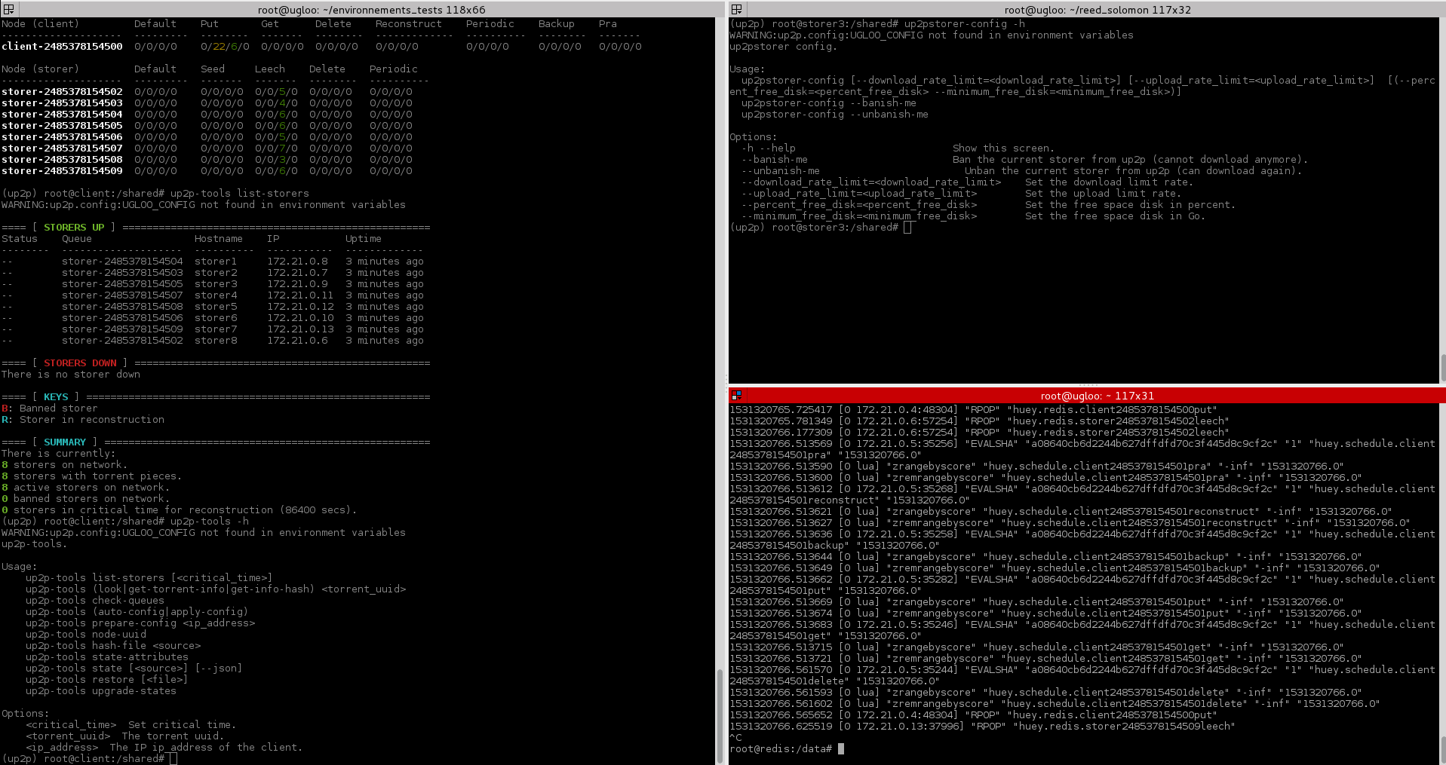Click hostname storer1 in the storers list
The width and height of the screenshot is (1446, 765).
[216, 262]
